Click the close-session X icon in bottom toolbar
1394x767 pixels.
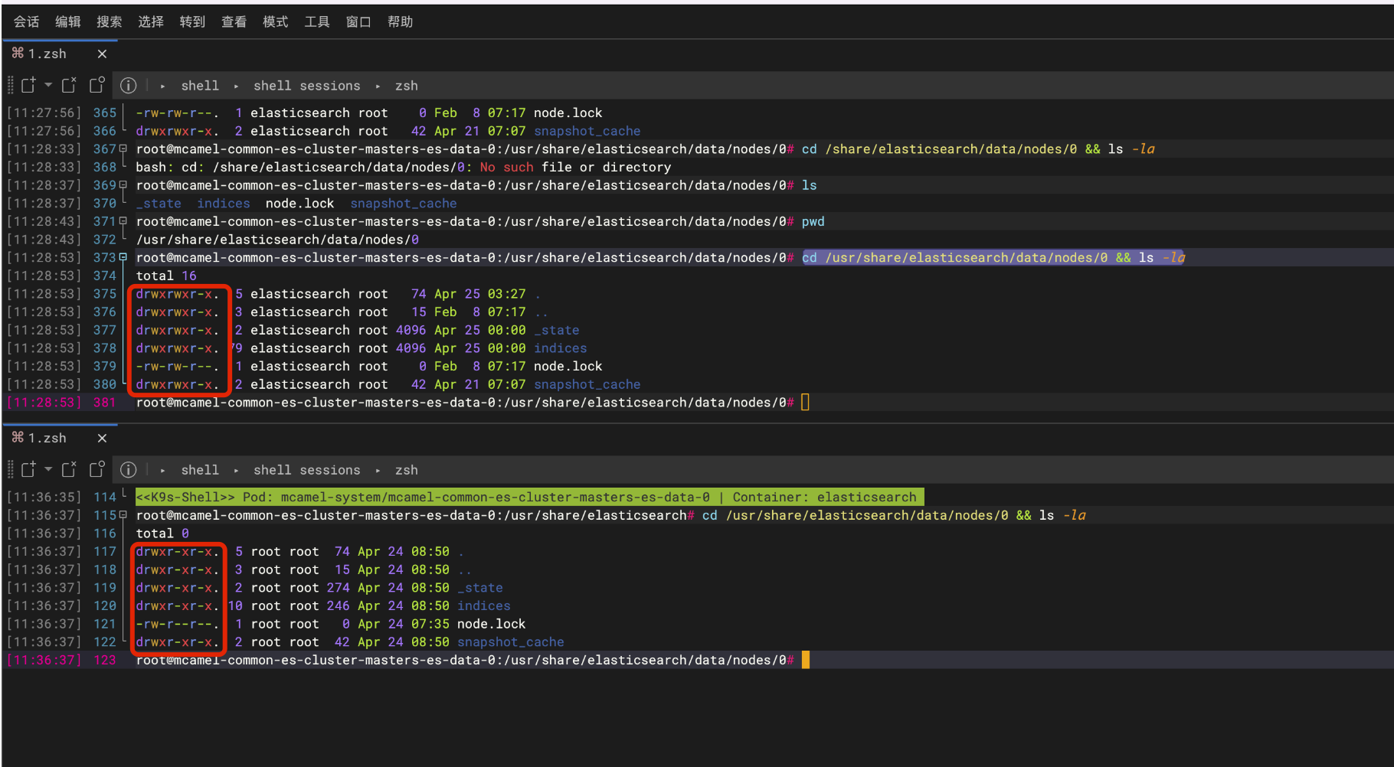pos(68,469)
